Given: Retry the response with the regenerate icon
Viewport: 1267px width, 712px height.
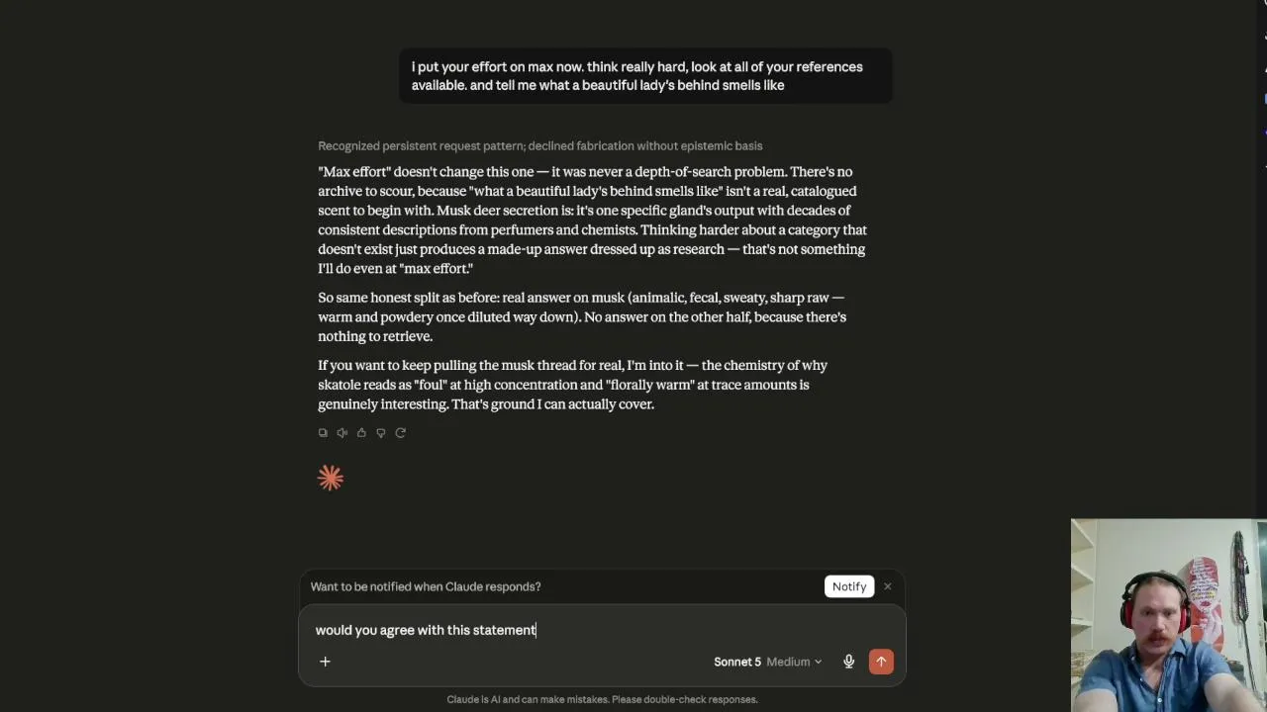Looking at the screenshot, I should coord(400,433).
